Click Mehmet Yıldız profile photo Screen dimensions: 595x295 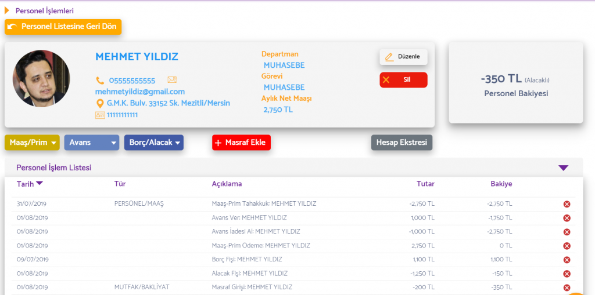(x=41, y=78)
